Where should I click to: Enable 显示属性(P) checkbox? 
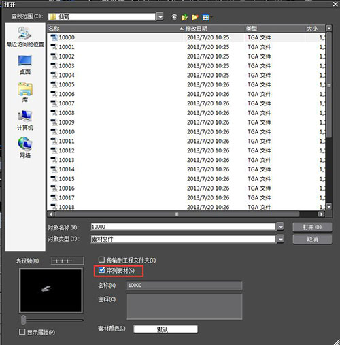tap(22, 332)
